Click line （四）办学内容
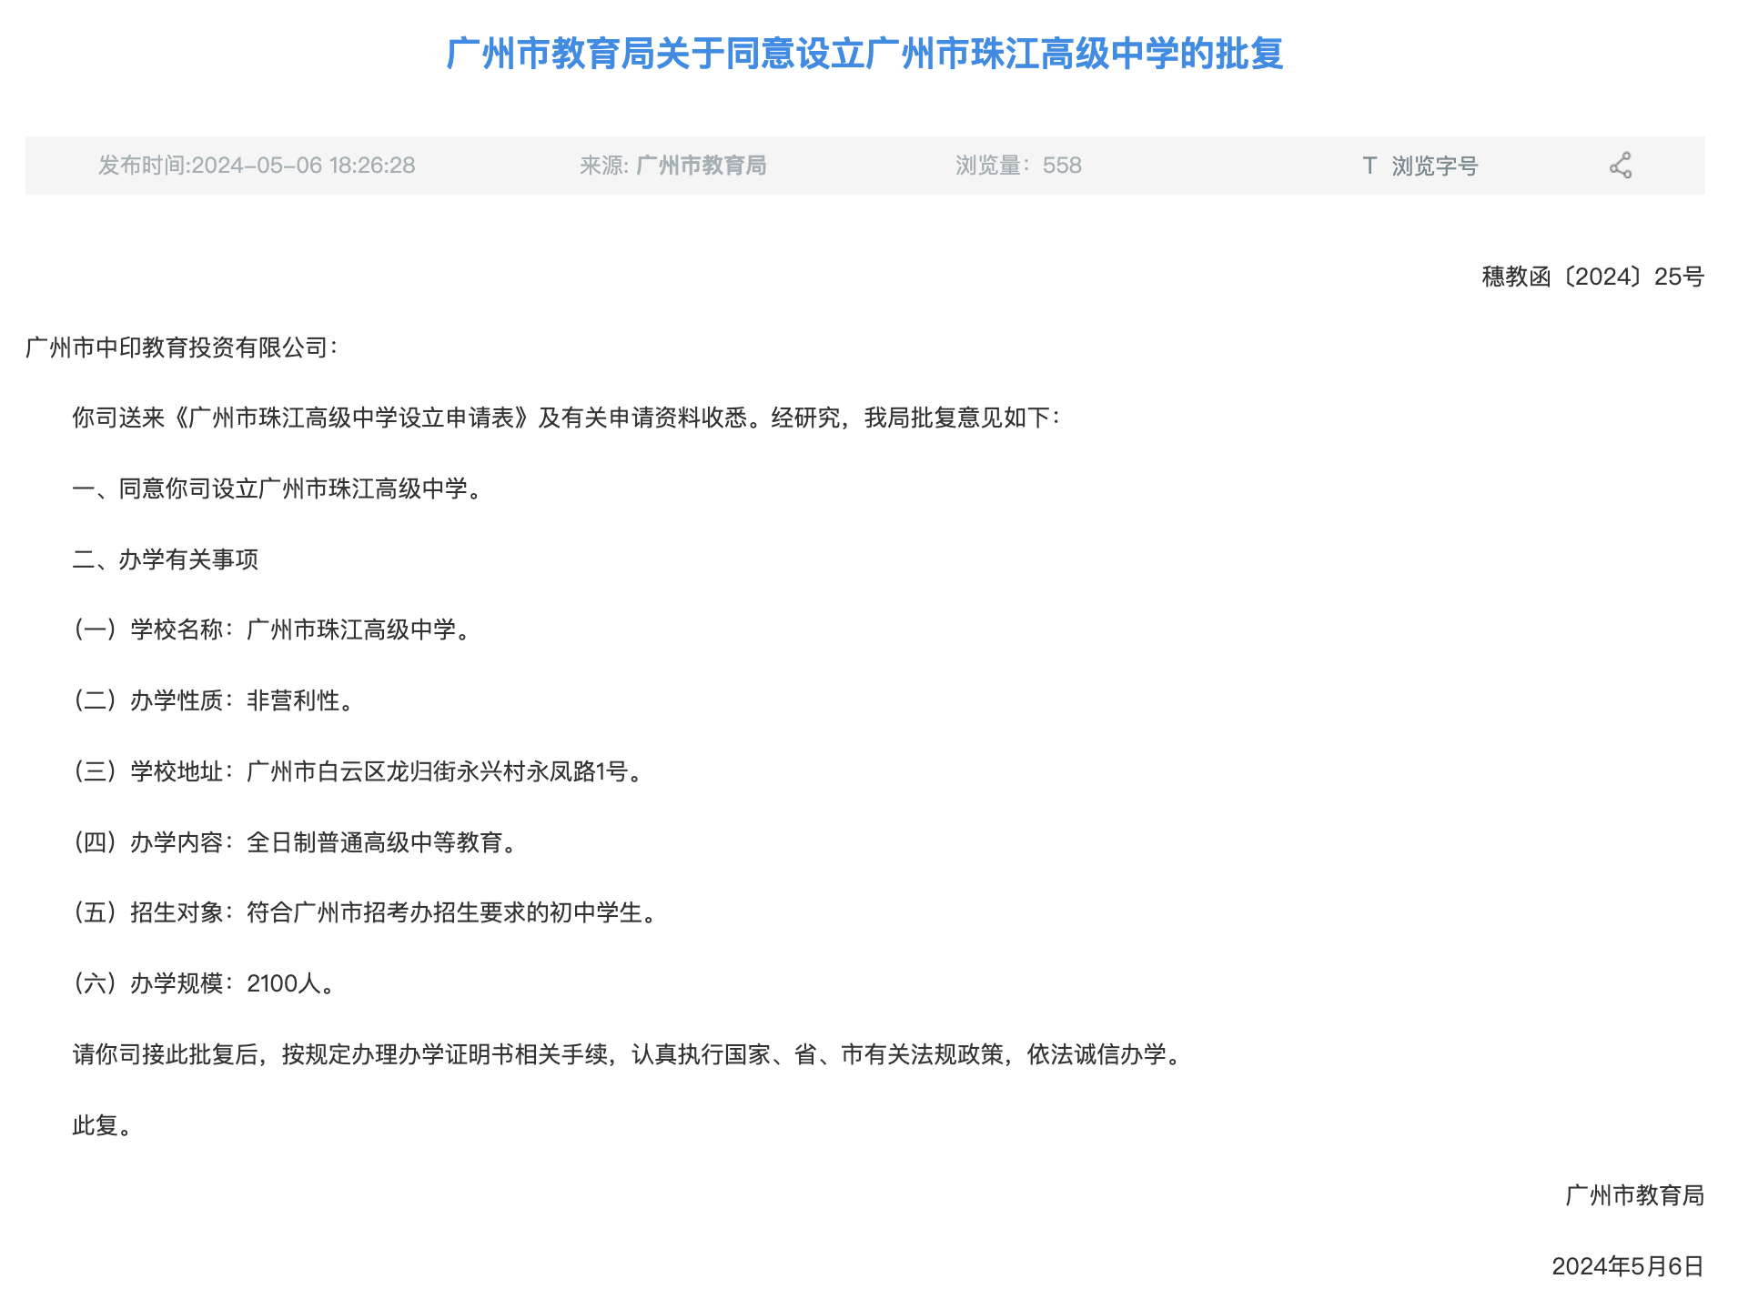This screenshot has width=1738, height=1299. click(295, 842)
